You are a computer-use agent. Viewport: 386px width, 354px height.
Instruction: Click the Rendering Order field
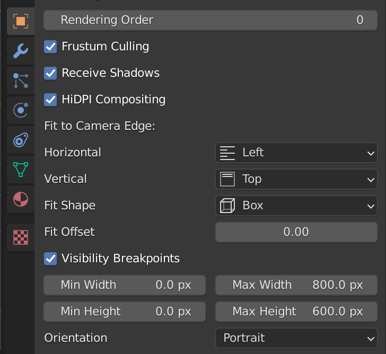210,20
